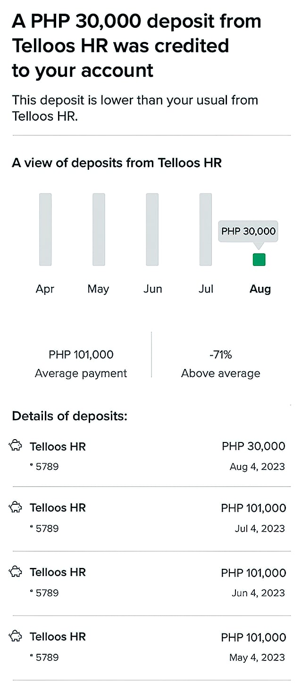
Task: Open the May 4, 2023 deposit entry
Action: pyautogui.click(x=151, y=647)
